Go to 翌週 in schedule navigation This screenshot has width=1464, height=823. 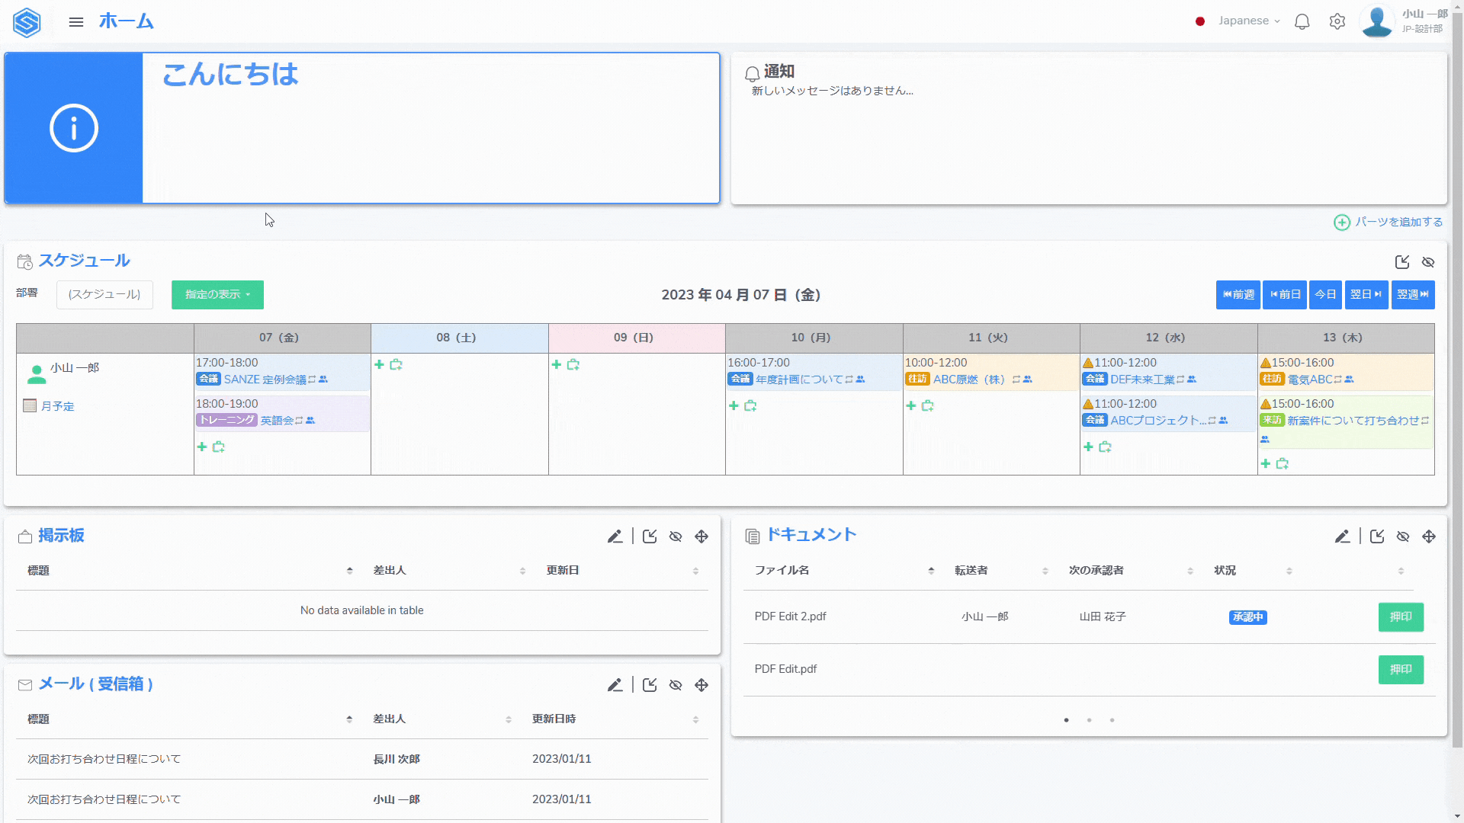coord(1412,295)
